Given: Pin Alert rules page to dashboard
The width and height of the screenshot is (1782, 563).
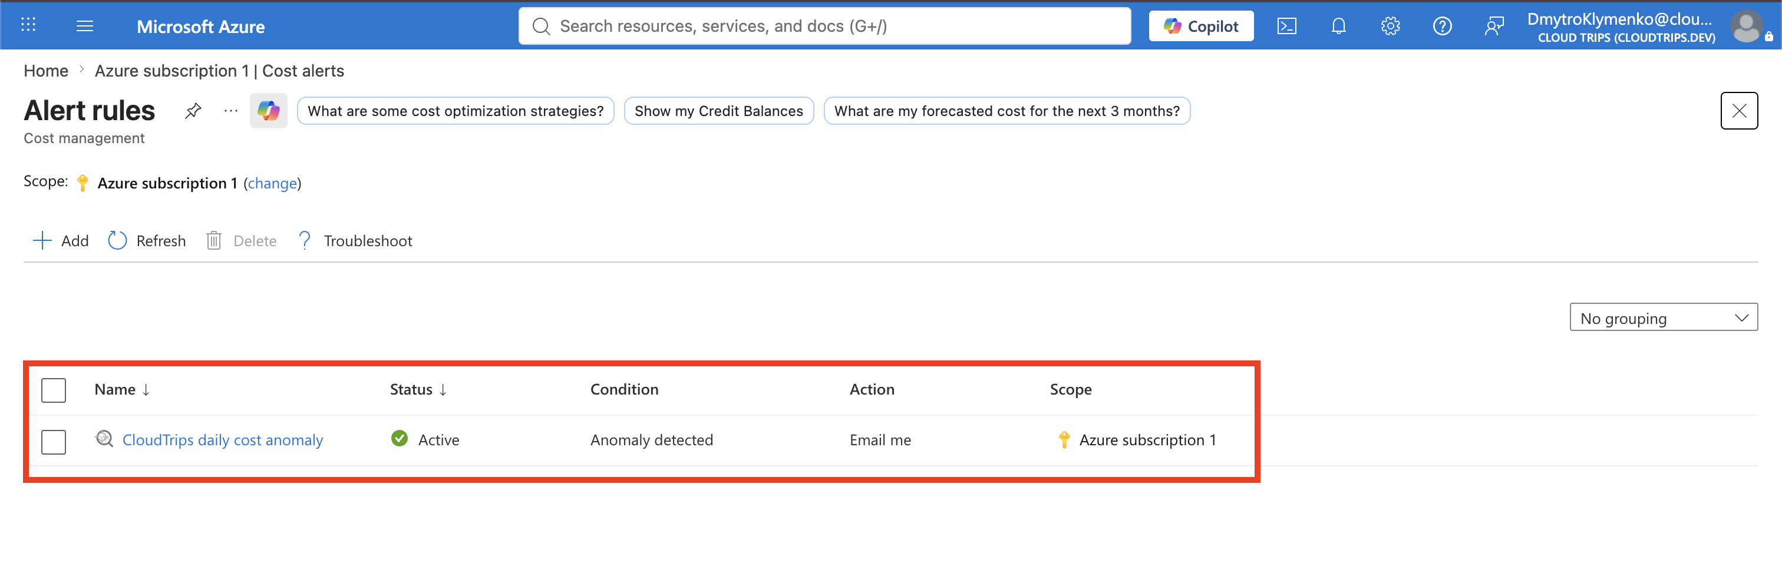Looking at the screenshot, I should pyautogui.click(x=193, y=111).
